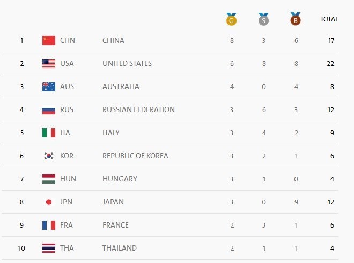Open the CHINA country link
The width and height of the screenshot is (354, 263).
(113, 40)
